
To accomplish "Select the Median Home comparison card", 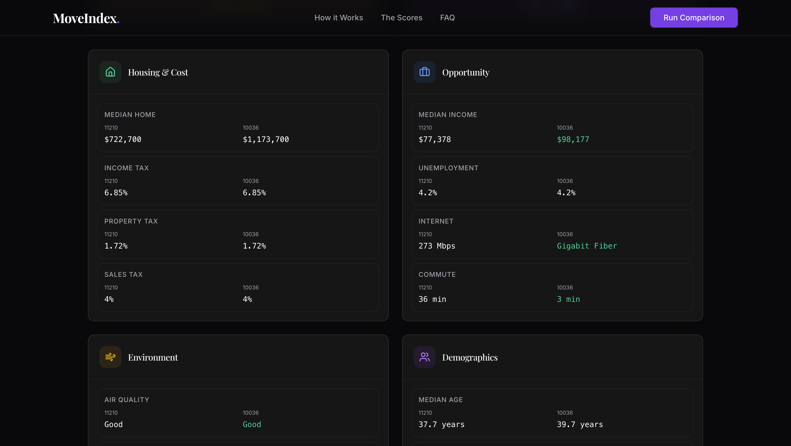I will click(238, 128).
